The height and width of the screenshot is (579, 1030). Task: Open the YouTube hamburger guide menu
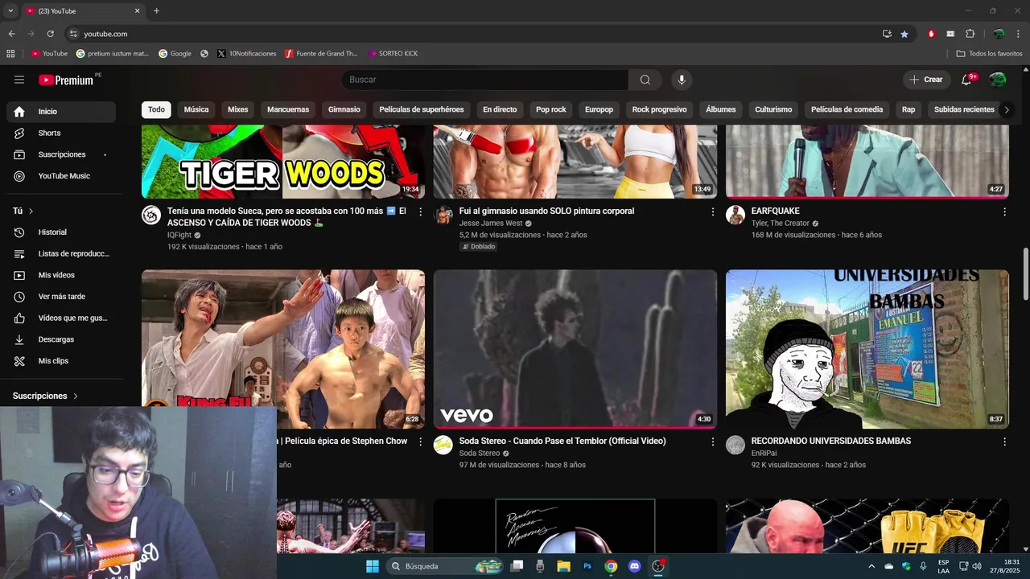19,80
